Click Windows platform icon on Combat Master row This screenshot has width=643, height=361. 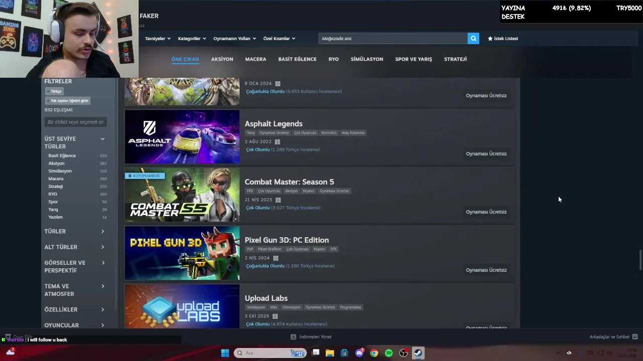tap(278, 200)
